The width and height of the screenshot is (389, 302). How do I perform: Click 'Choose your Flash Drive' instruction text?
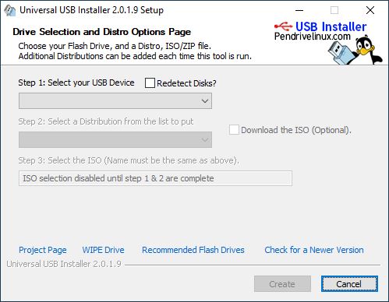[x=115, y=46]
